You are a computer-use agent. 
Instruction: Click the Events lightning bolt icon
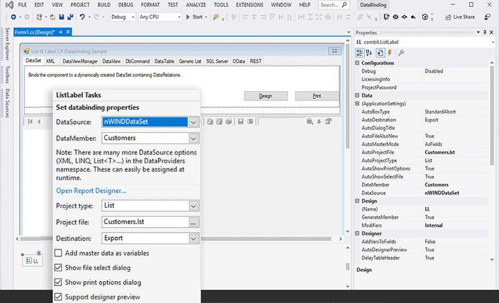[389, 53]
